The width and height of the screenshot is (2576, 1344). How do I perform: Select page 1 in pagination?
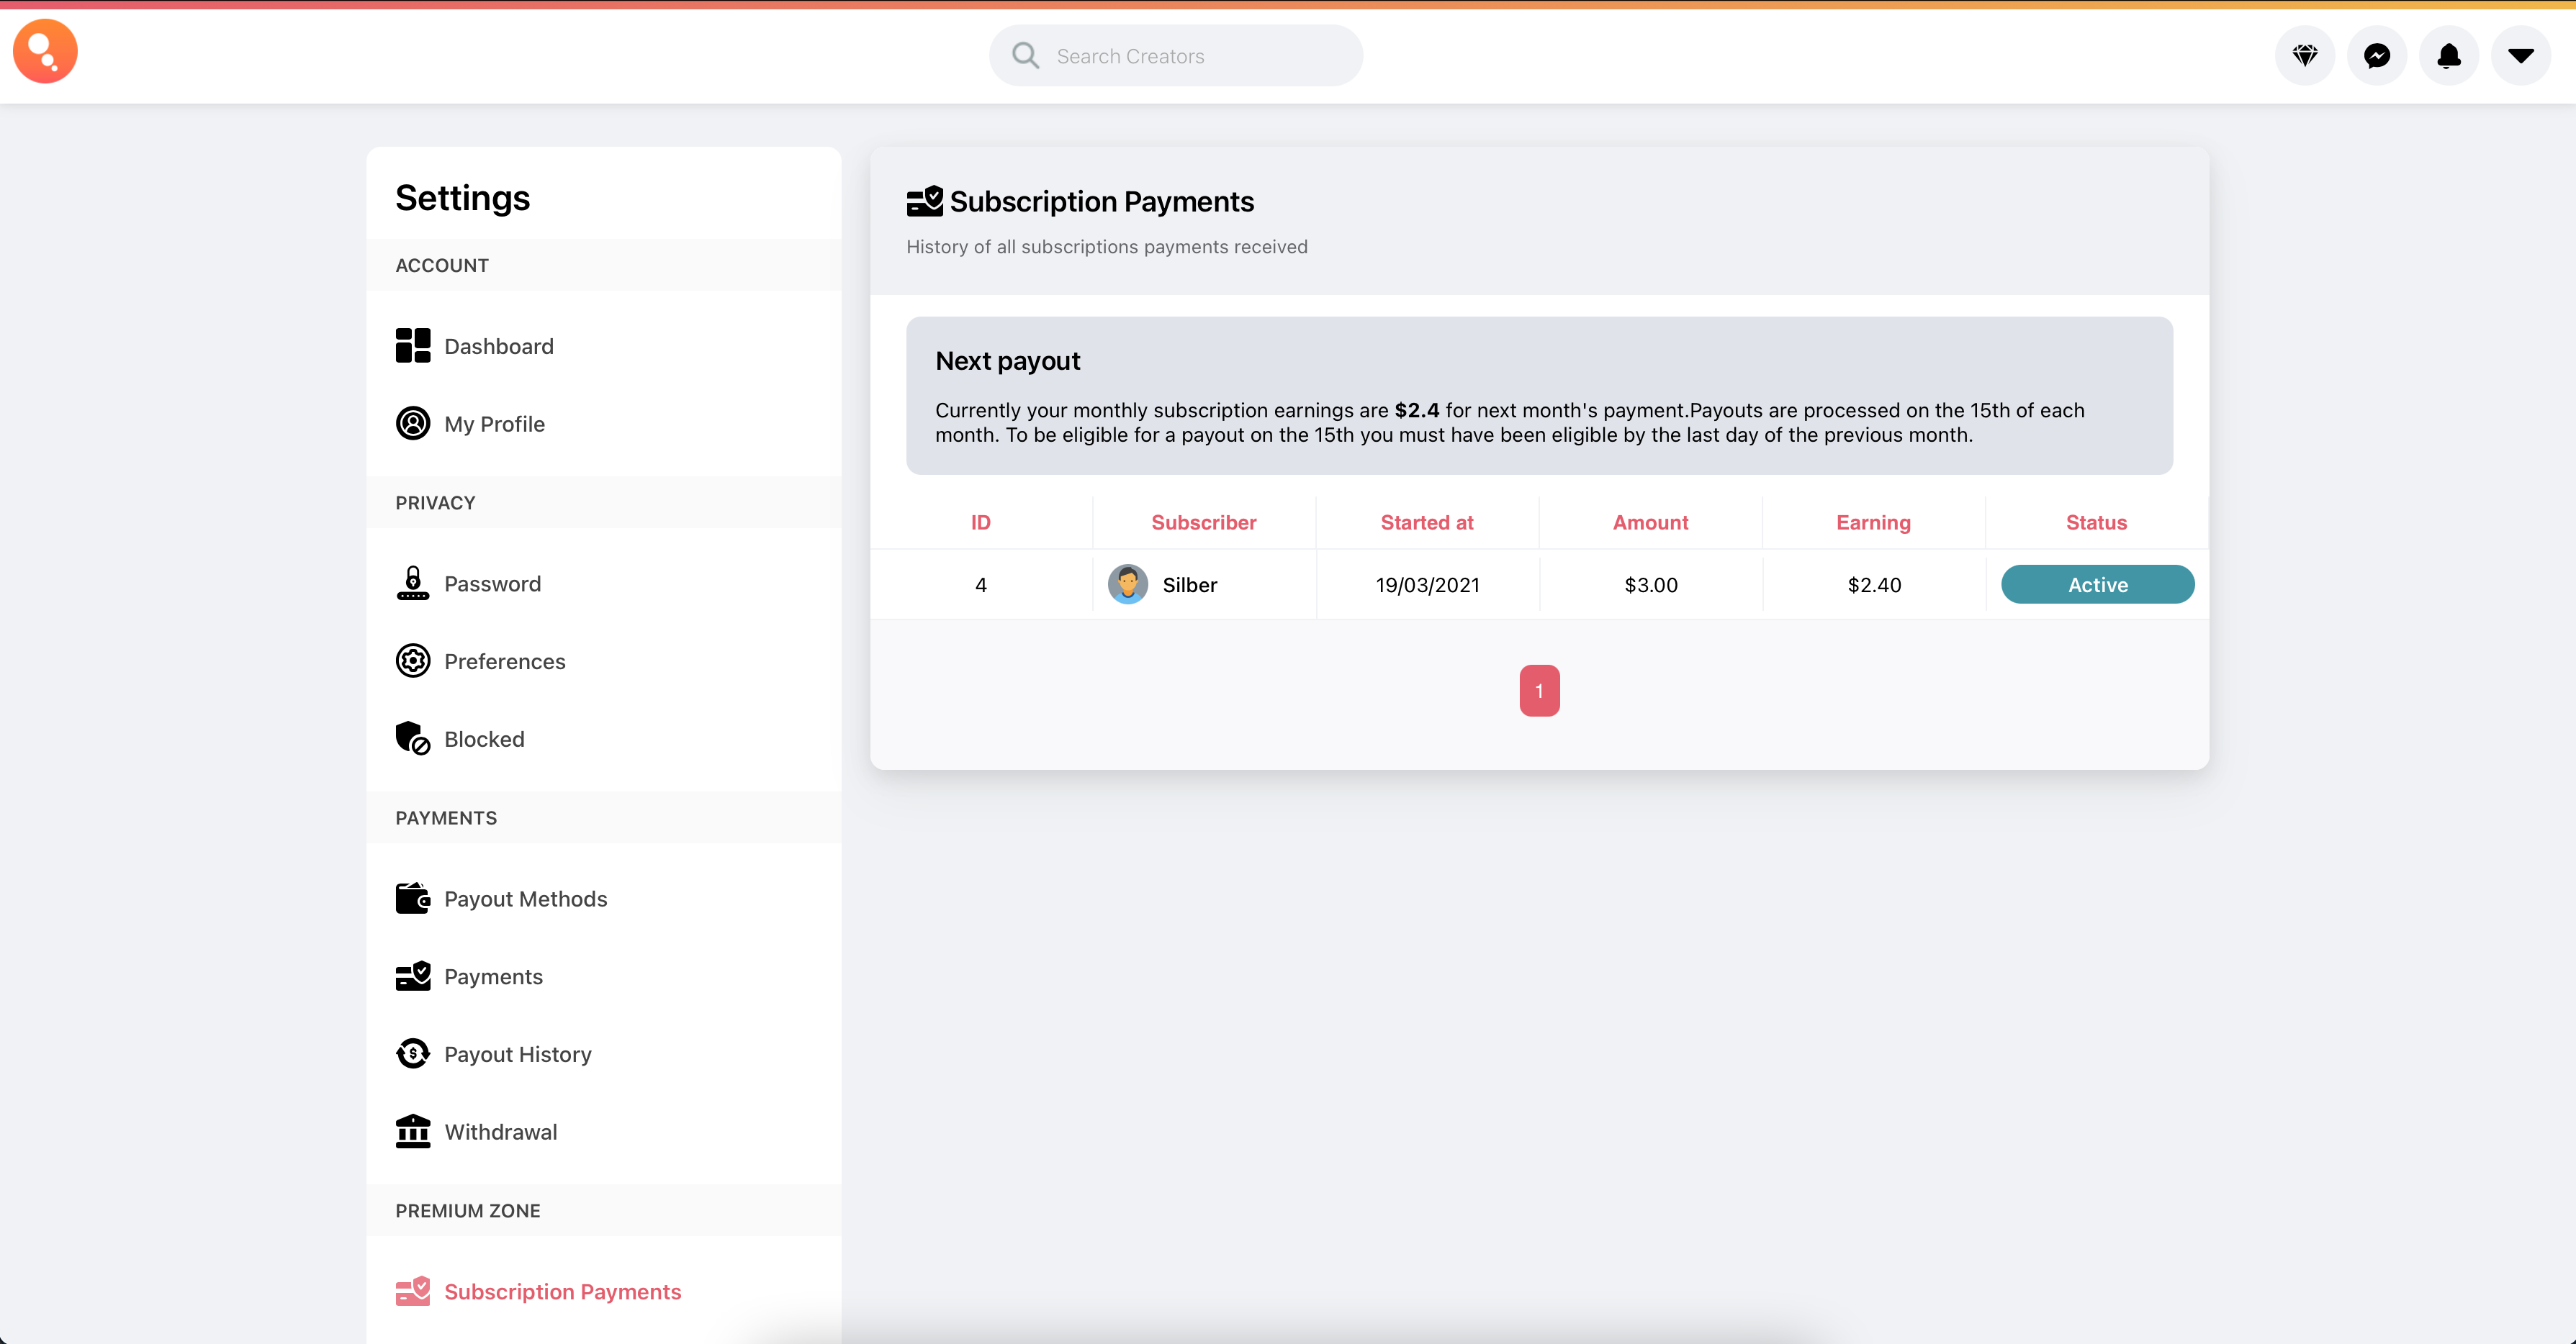click(1538, 691)
